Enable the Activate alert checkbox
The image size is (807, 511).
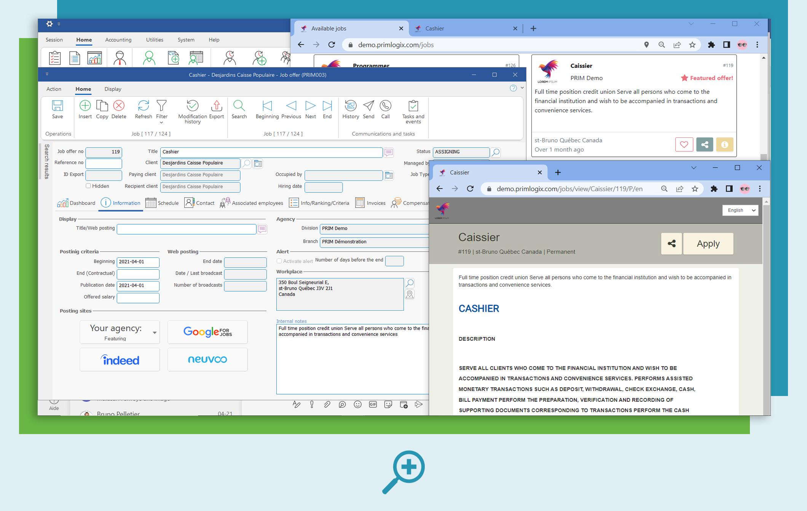[x=279, y=261]
